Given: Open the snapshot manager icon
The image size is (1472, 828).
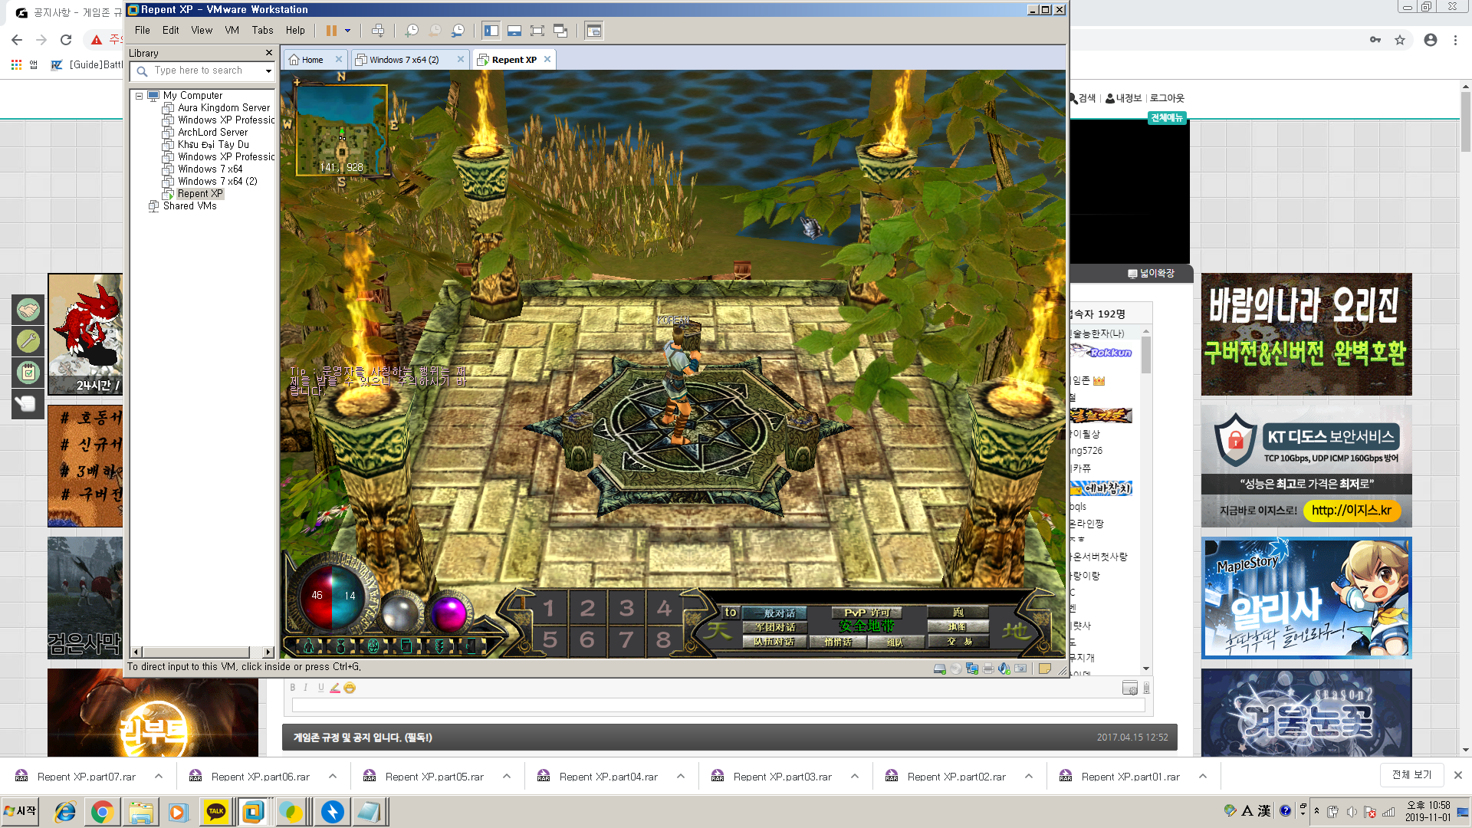Looking at the screenshot, I should pos(458,31).
